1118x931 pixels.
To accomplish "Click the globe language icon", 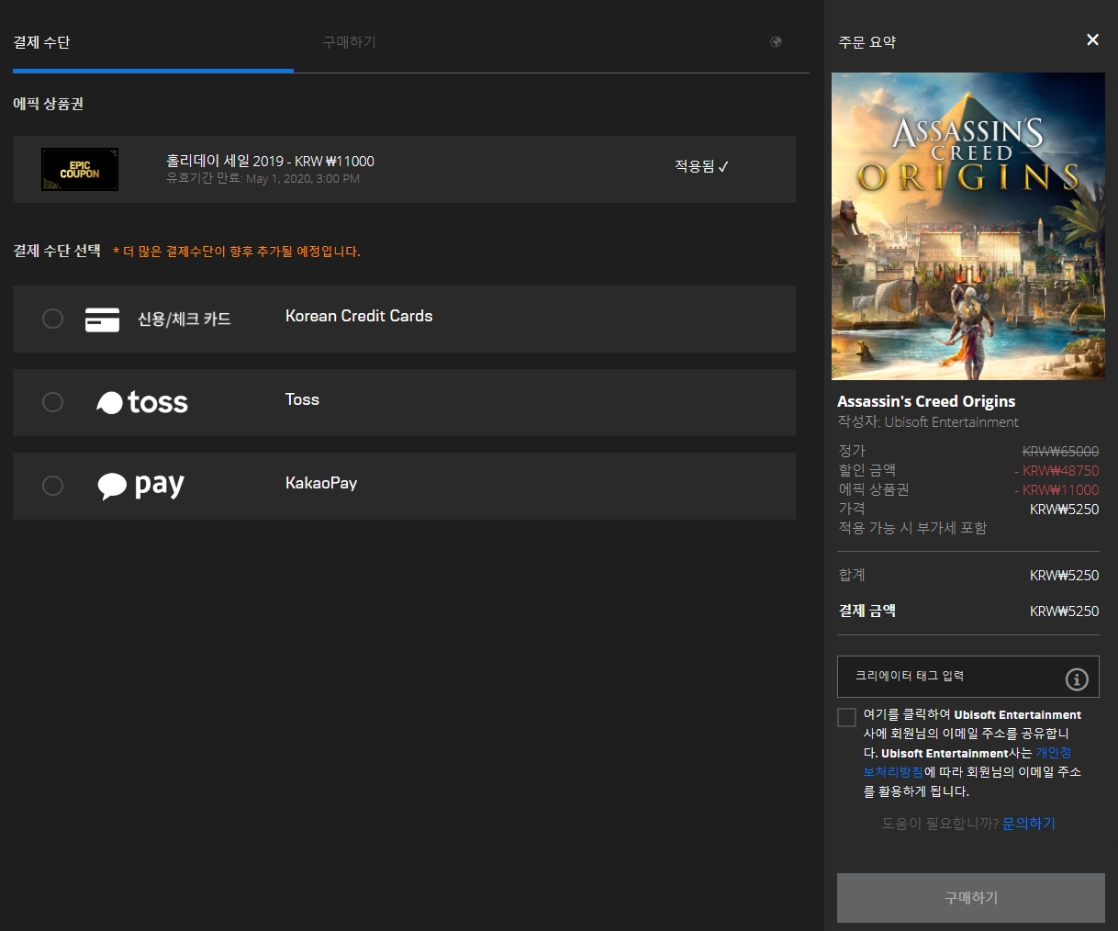I will tap(776, 41).
